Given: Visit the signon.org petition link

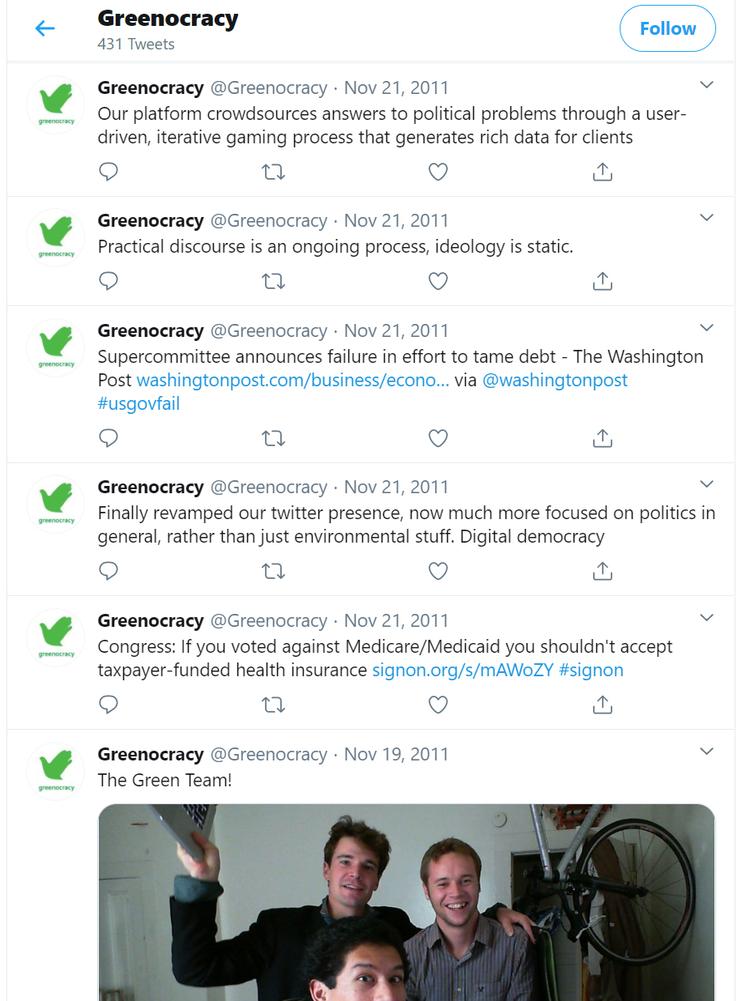Looking at the screenshot, I should 462,670.
